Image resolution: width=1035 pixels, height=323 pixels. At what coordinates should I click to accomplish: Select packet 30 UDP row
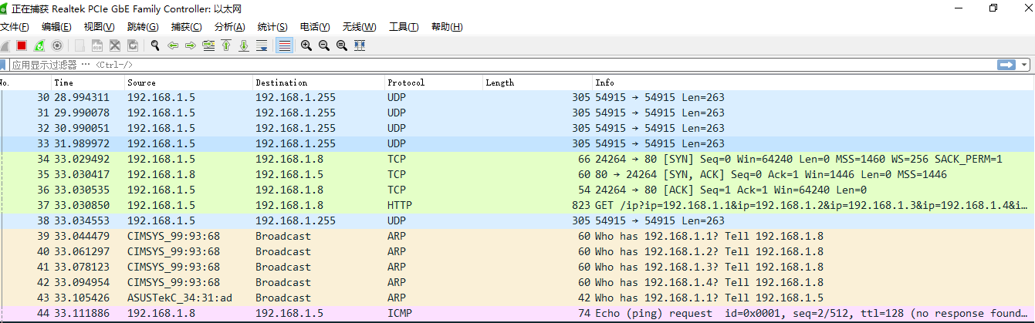[x=517, y=98]
